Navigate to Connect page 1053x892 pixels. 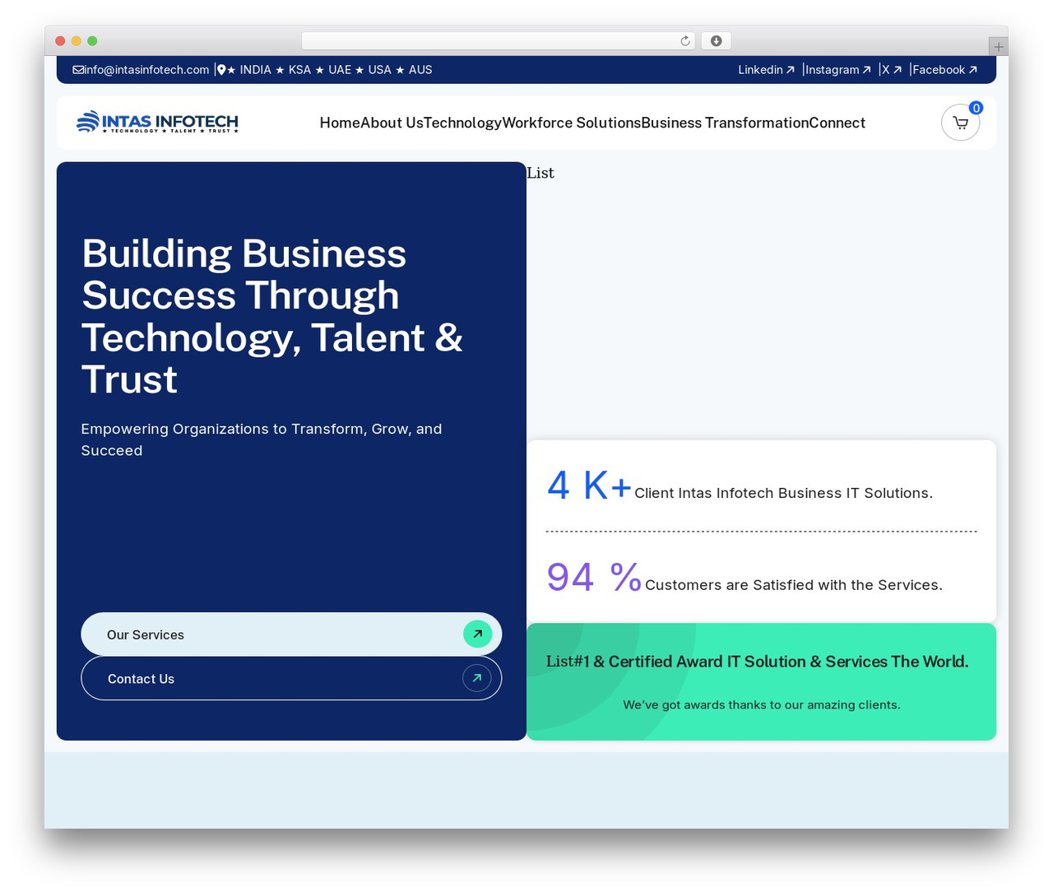837,123
